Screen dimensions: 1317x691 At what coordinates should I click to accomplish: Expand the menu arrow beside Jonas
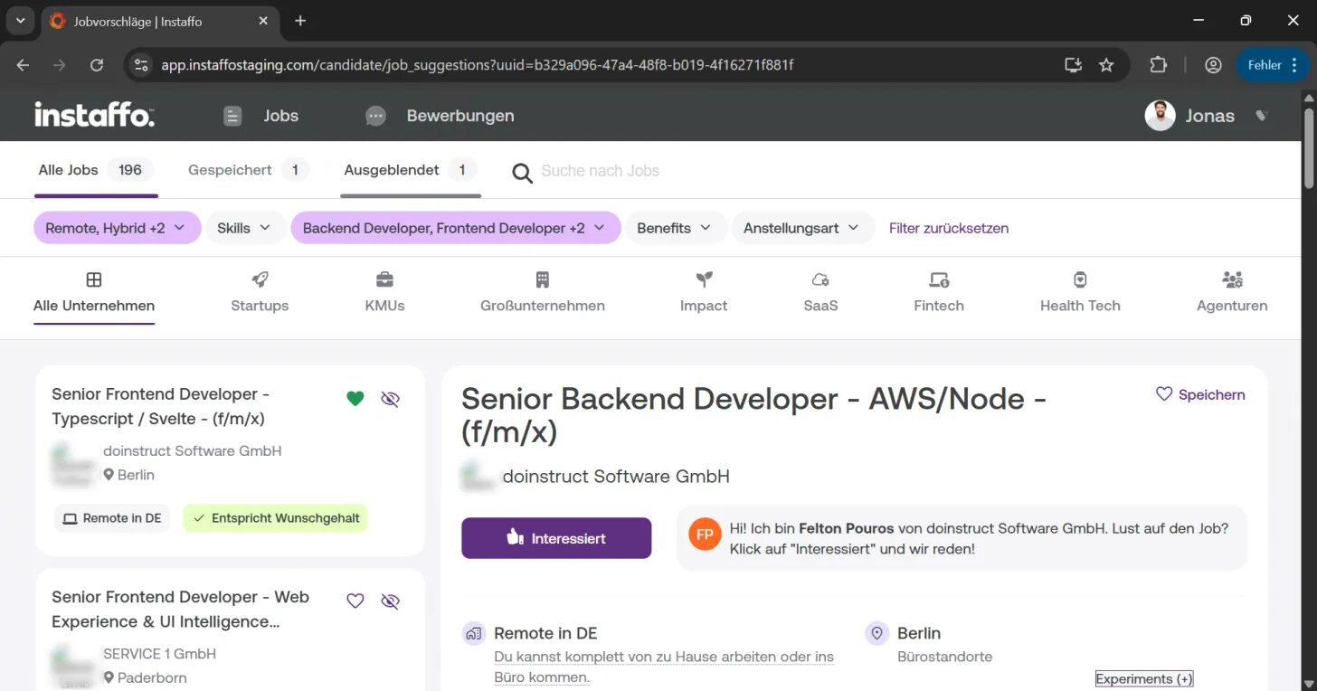click(x=1261, y=116)
